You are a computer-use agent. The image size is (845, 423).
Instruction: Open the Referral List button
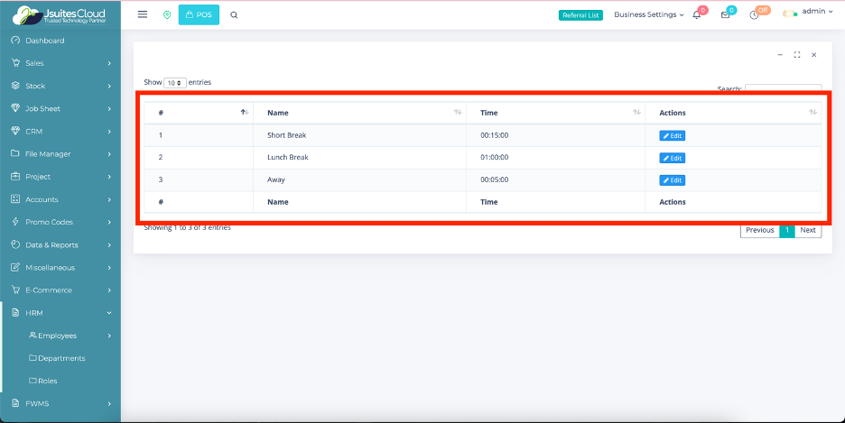(x=580, y=15)
